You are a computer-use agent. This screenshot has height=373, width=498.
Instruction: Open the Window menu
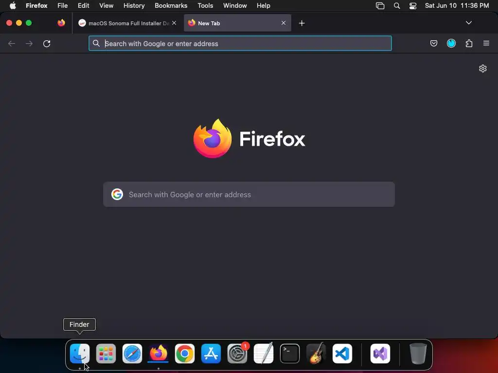235,5
